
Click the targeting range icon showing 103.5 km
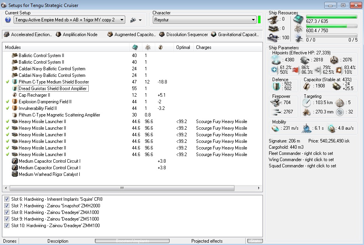(x=306, y=103)
